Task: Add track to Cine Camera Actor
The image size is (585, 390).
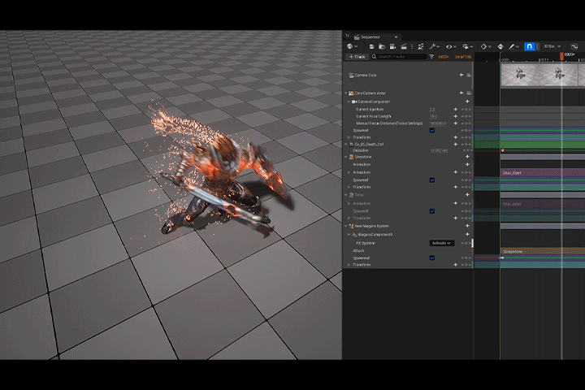Action: [461, 93]
